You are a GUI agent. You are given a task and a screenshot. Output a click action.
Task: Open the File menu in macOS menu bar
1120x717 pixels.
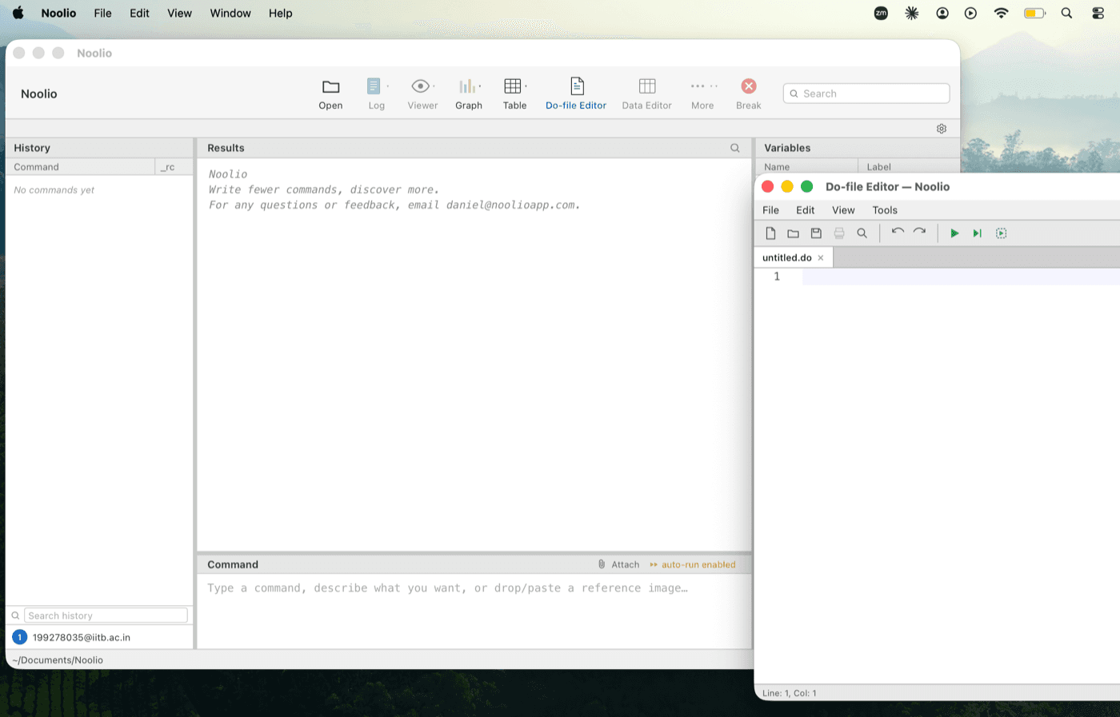point(102,13)
